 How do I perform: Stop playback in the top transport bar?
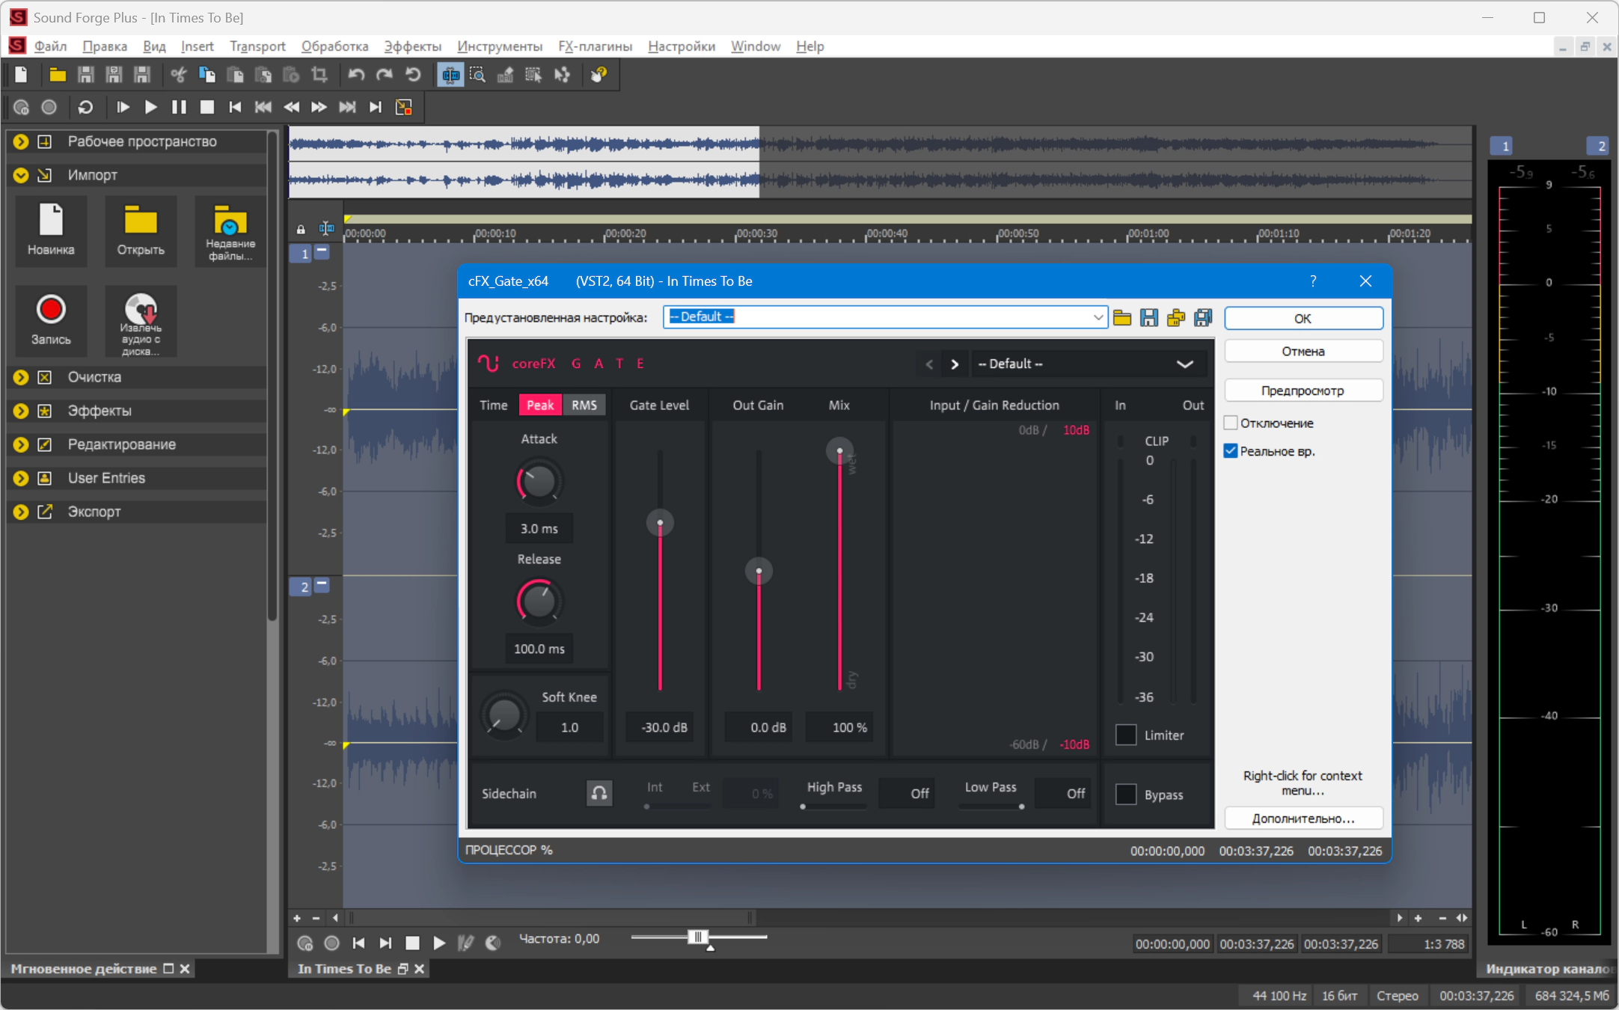coord(207,108)
